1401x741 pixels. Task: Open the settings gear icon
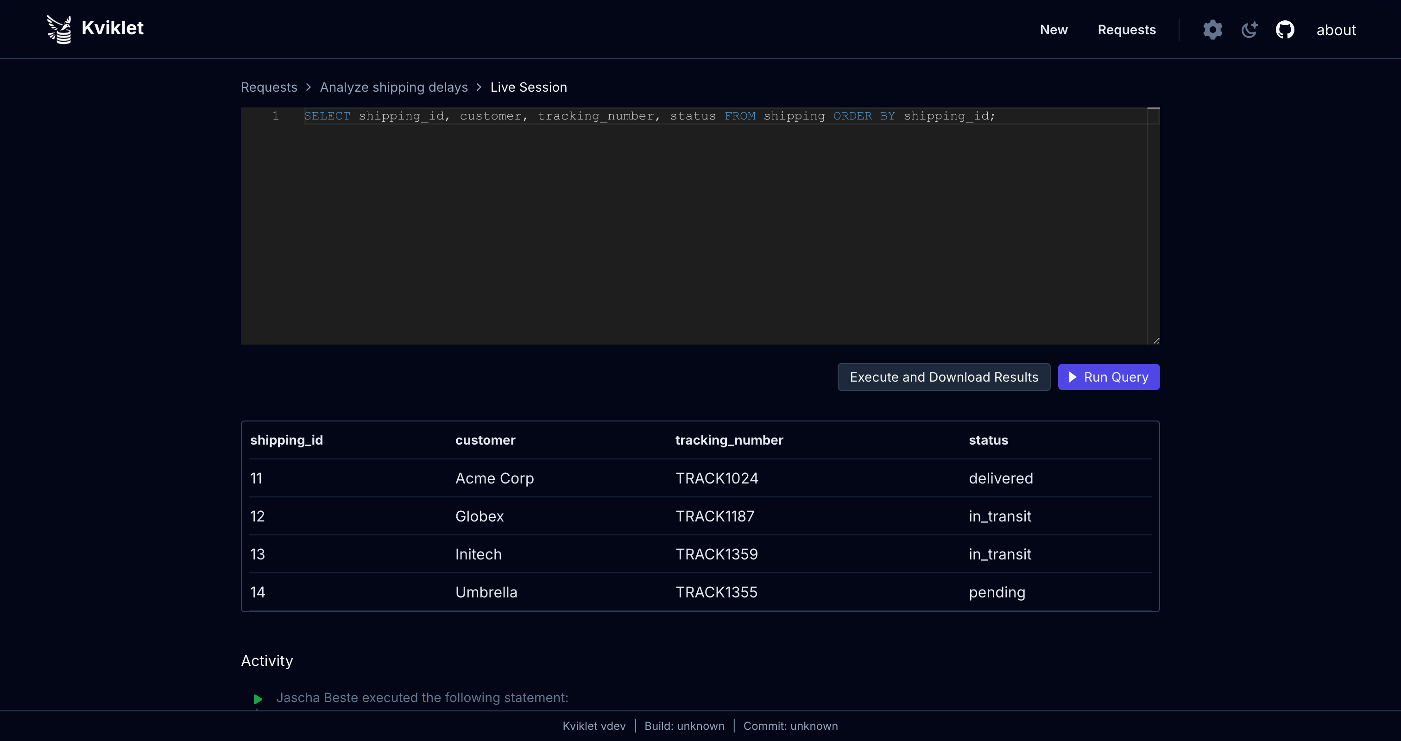click(x=1212, y=30)
